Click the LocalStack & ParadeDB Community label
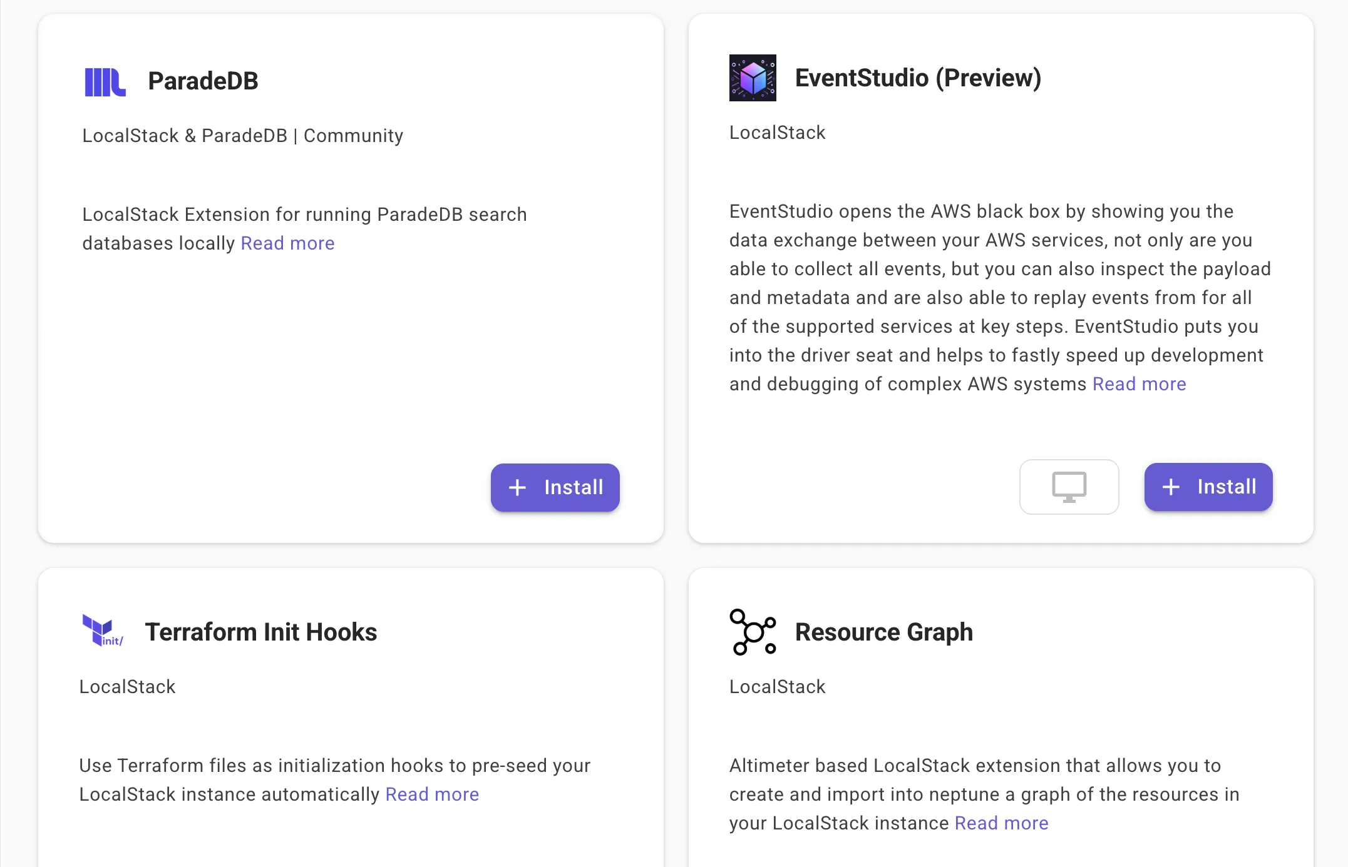Image resolution: width=1348 pixels, height=867 pixels. pos(243,135)
